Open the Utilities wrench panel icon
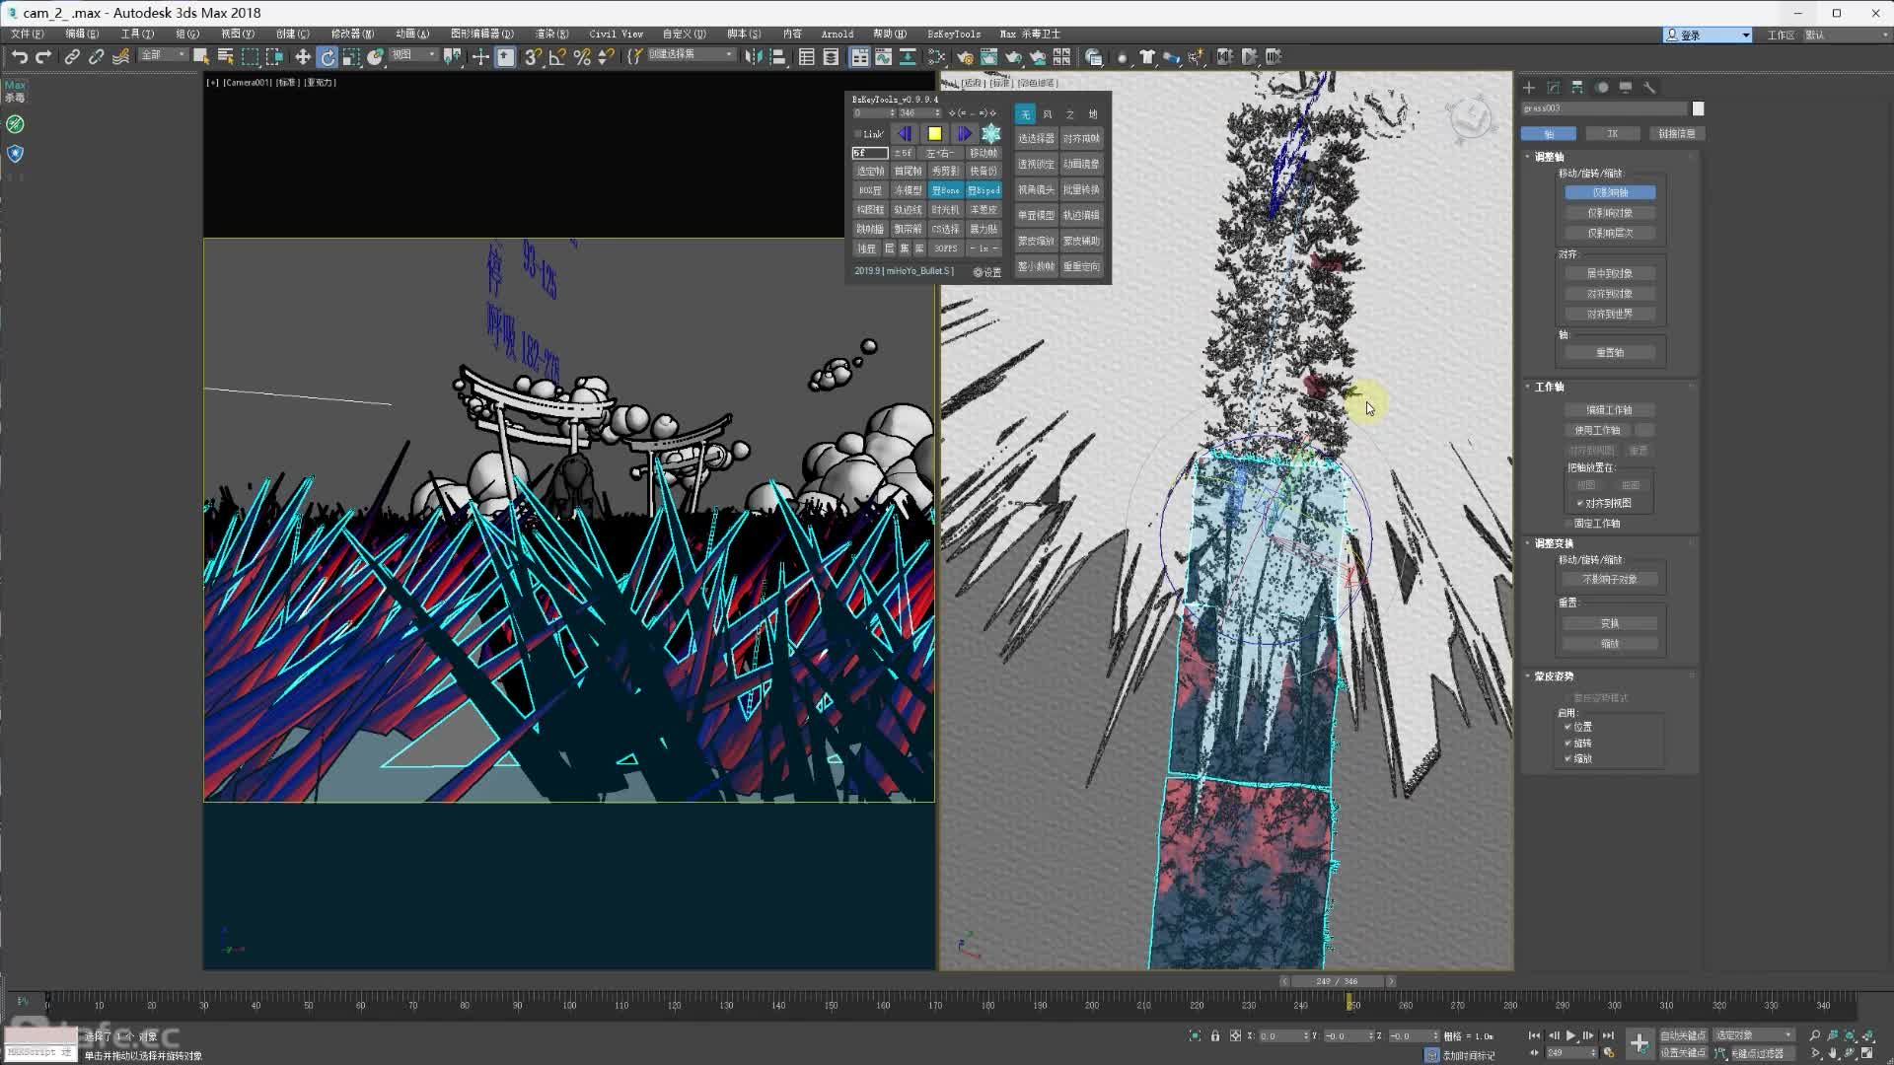The height and width of the screenshot is (1065, 1894). click(x=1649, y=88)
